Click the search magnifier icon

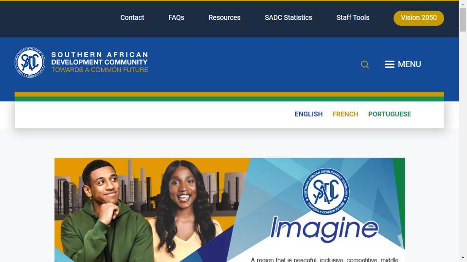pyautogui.click(x=364, y=65)
